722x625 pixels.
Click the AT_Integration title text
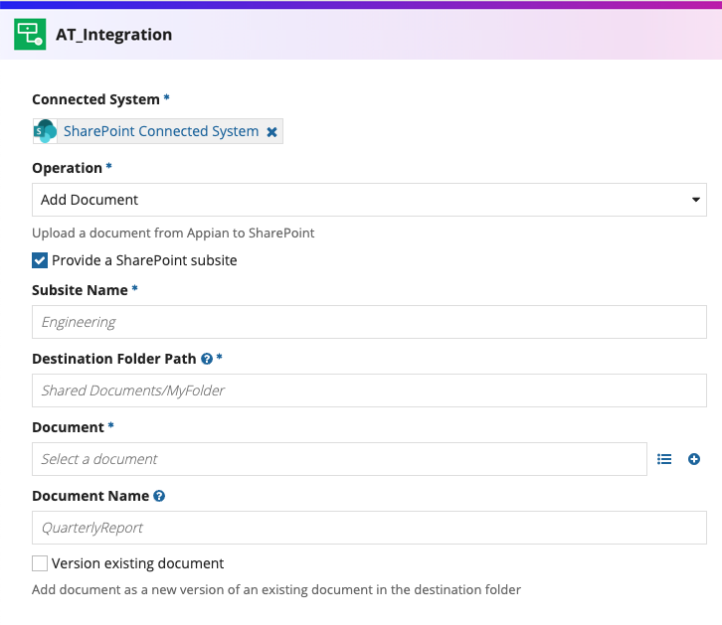[x=113, y=35]
